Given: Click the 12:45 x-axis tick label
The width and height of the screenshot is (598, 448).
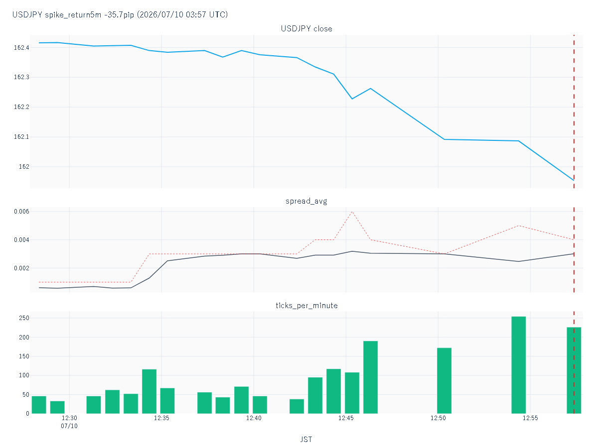Looking at the screenshot, I should tap(346, 418).
